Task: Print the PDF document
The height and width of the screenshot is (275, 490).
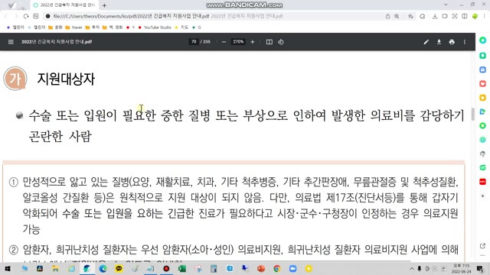Action: point(452,42)
